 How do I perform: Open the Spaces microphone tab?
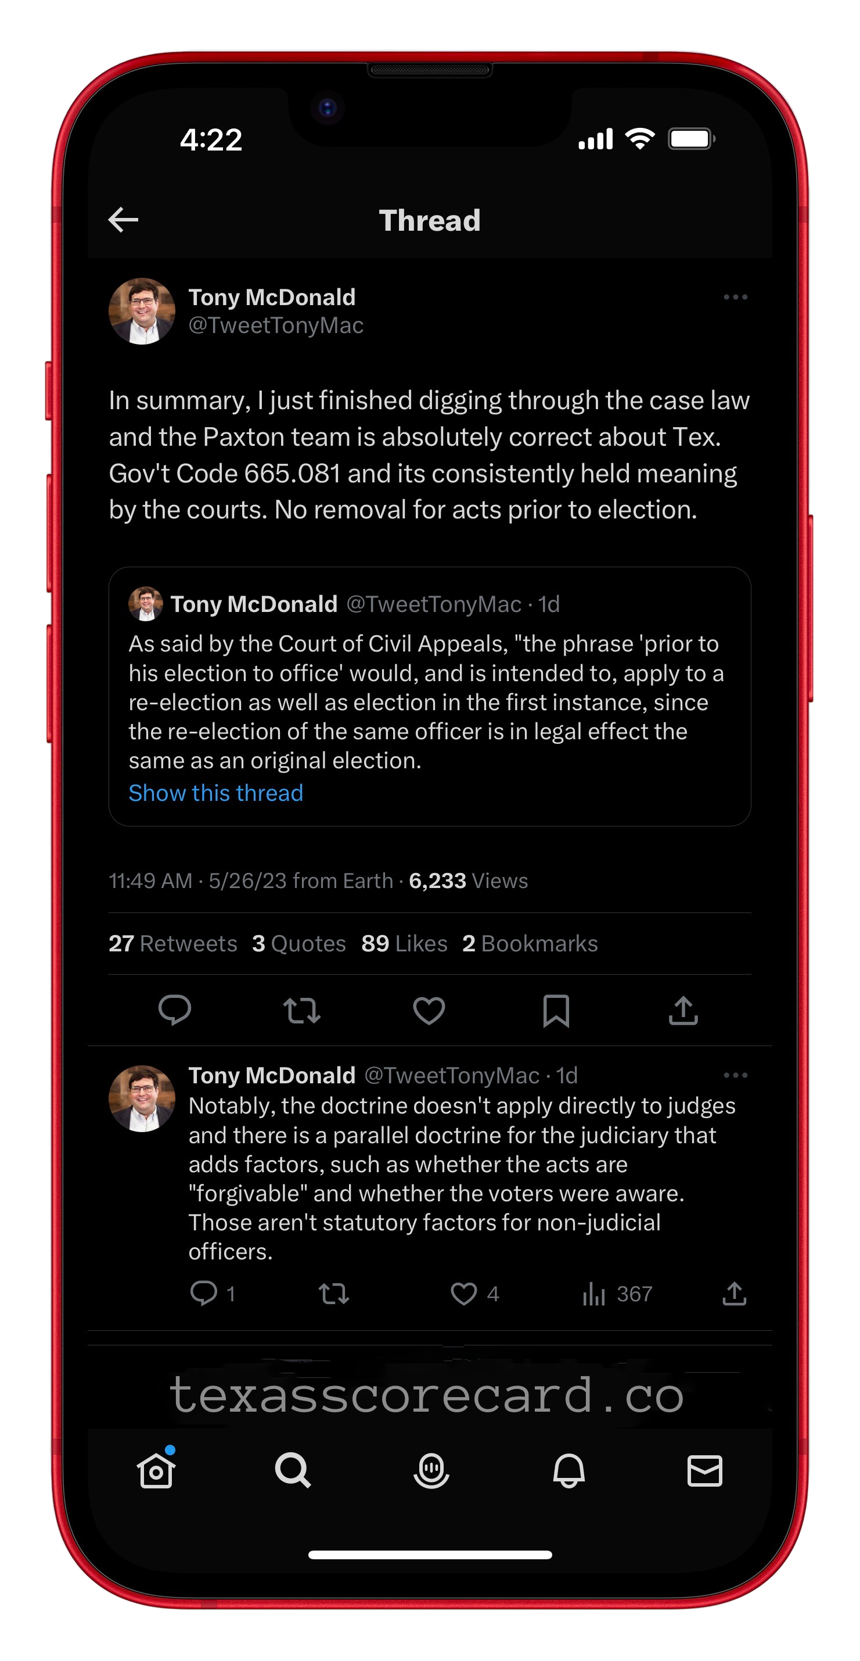click(431, 1471)
